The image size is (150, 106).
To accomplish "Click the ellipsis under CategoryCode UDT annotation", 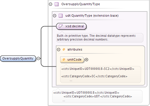I will [64, 101].
